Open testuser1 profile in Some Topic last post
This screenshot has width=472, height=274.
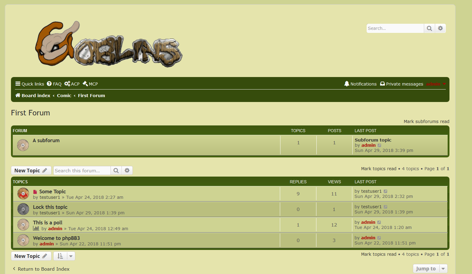[x=371, y=191]
